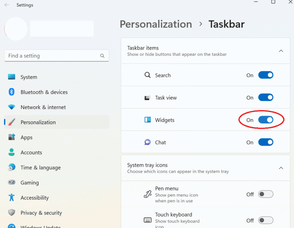Click the Search magnifier icon in Taskbar items
Screen dimensions: 294x228
click(x=147, y=75)
